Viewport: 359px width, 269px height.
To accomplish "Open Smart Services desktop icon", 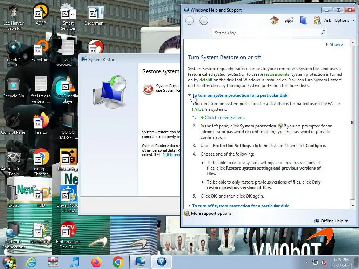I will (68, 17).
